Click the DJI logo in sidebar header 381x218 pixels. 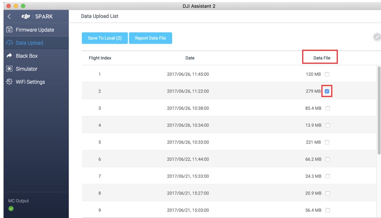click(x=26, y=16)
